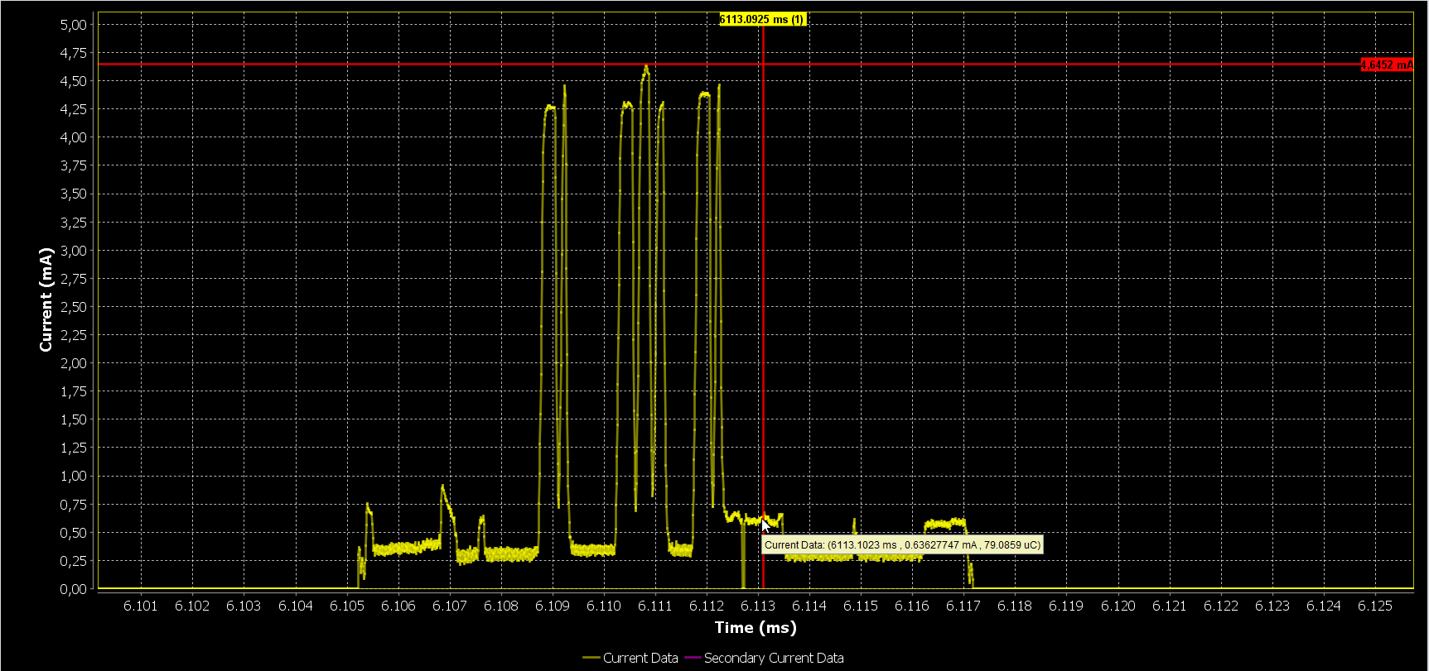Click the 3,75 current axis label

(73, 165)
